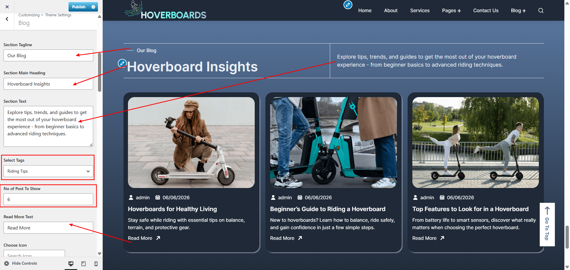Click the No of Post To Show field
Viewport: 570px width, 270px height.
click(x=48, y=199)
